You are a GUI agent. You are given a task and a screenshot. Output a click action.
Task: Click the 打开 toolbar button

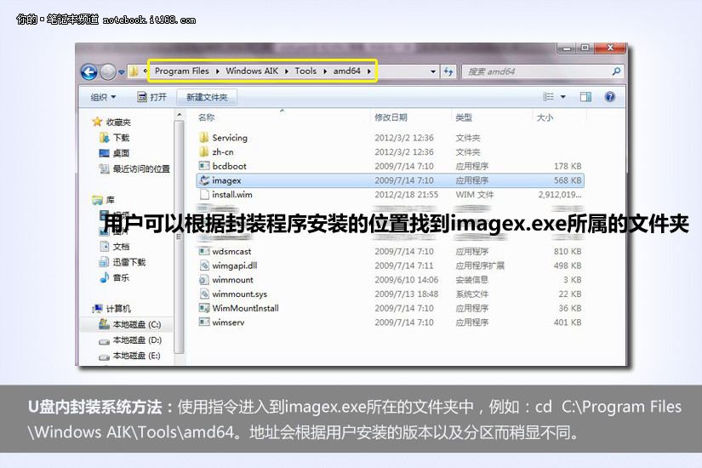click(x=151, y=97)
